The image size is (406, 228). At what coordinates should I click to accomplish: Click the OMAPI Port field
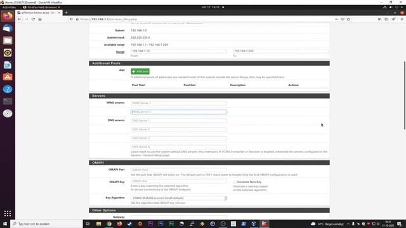click(179, 170)
